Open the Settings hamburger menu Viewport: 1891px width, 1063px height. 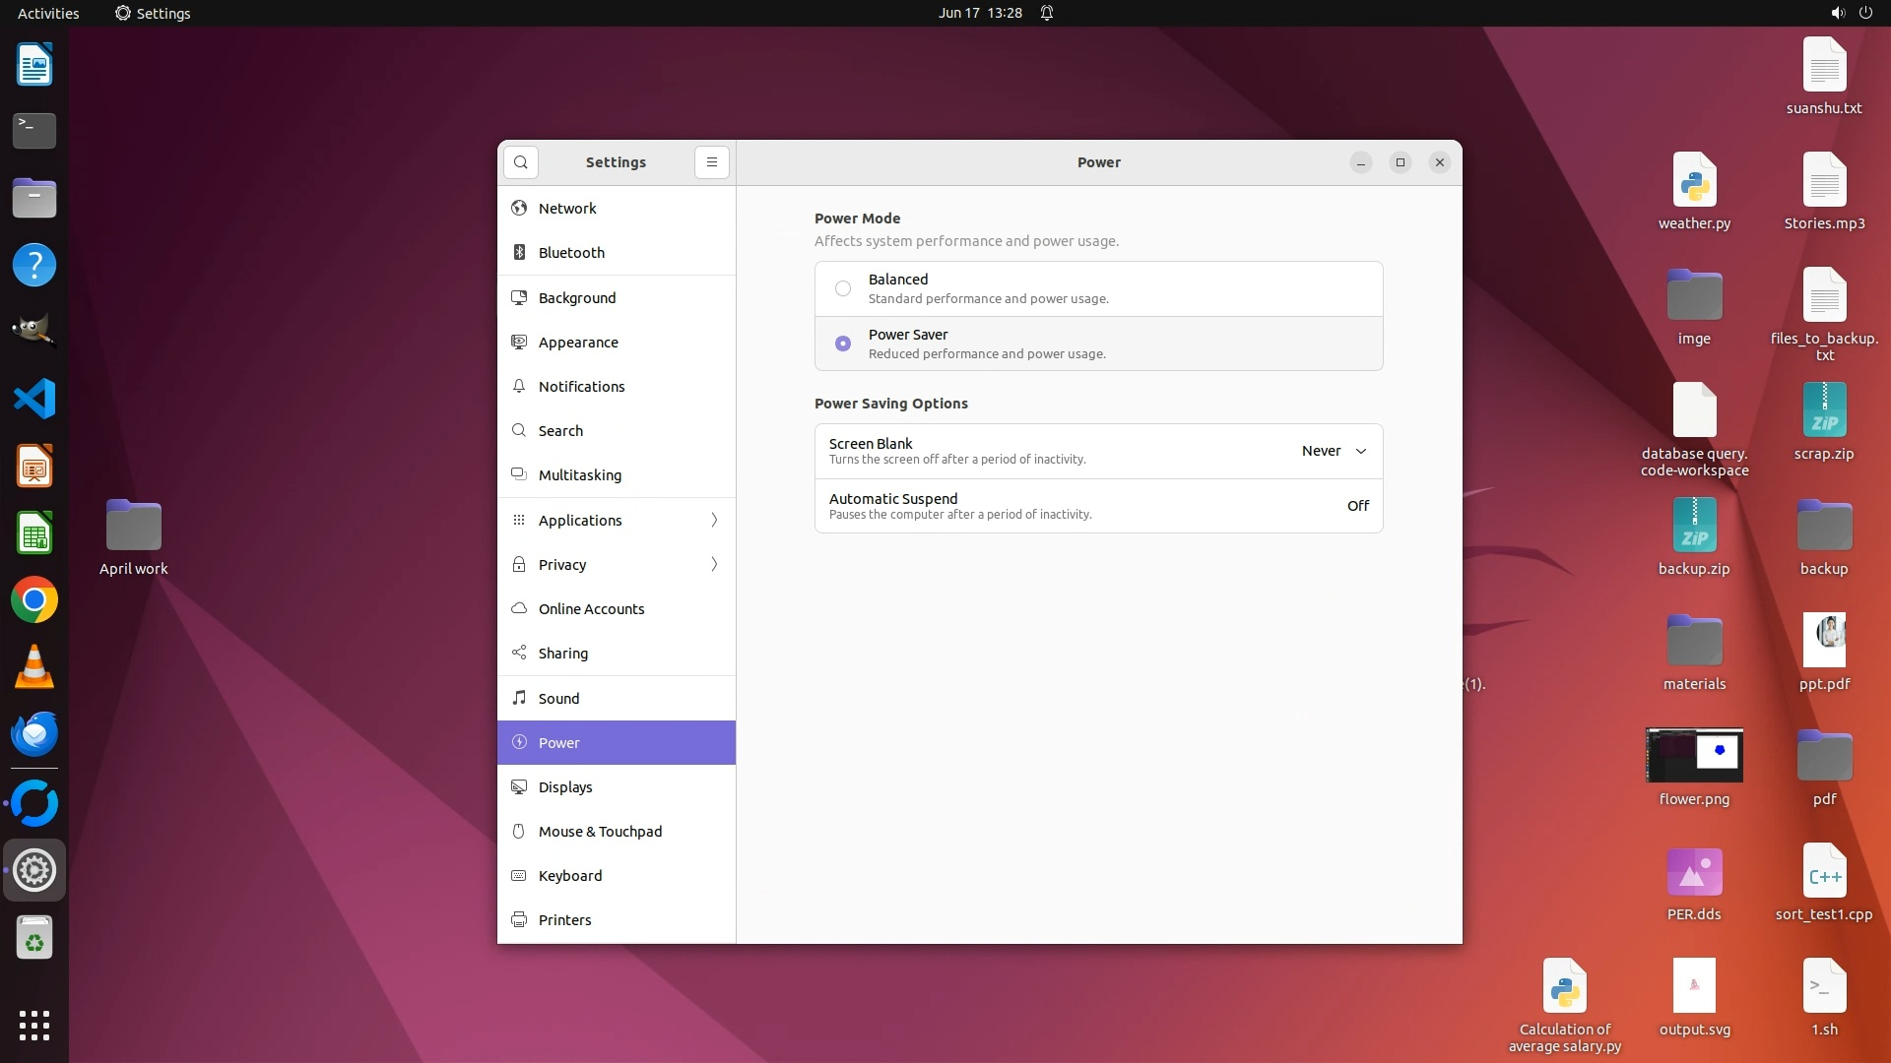pyautogui.click(x=712, y=162)
